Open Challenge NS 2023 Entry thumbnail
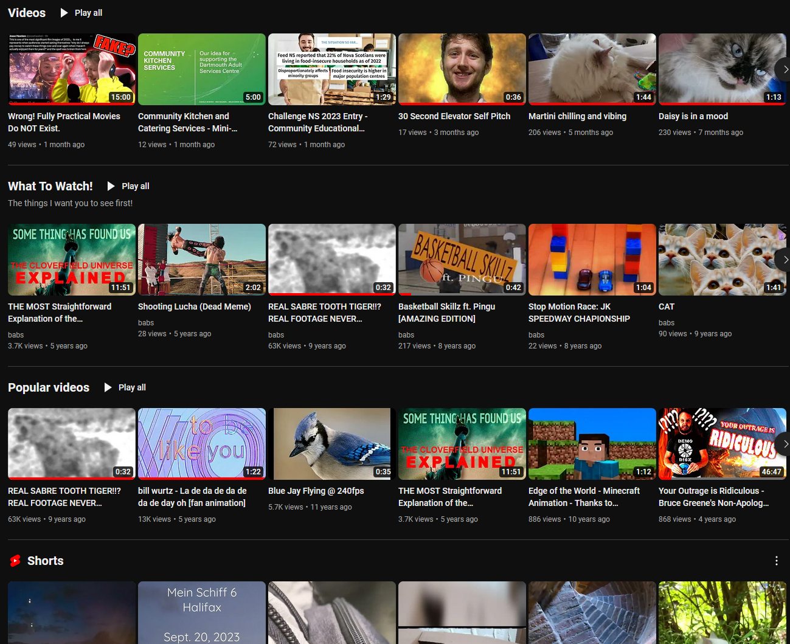790x644 pixels. coord(332,69)
